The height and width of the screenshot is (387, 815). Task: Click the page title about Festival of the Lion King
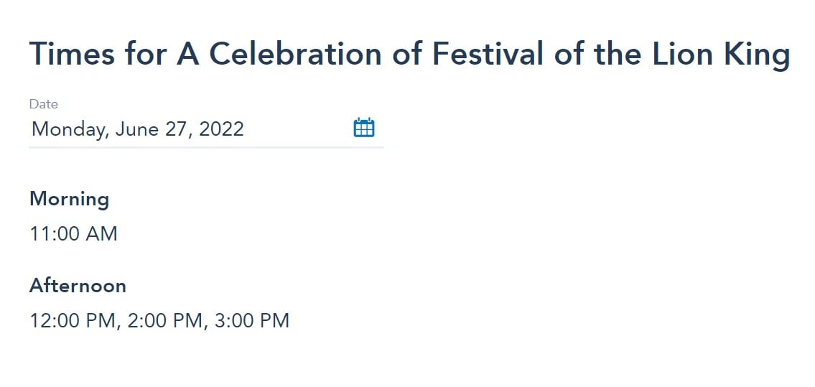[409, 54]
